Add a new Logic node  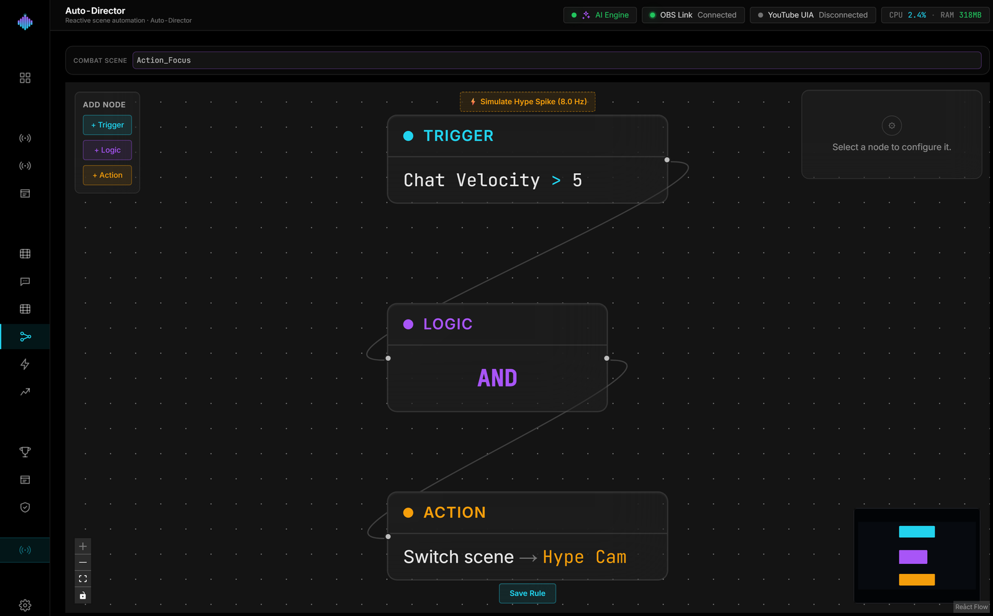tap(107, 150)
